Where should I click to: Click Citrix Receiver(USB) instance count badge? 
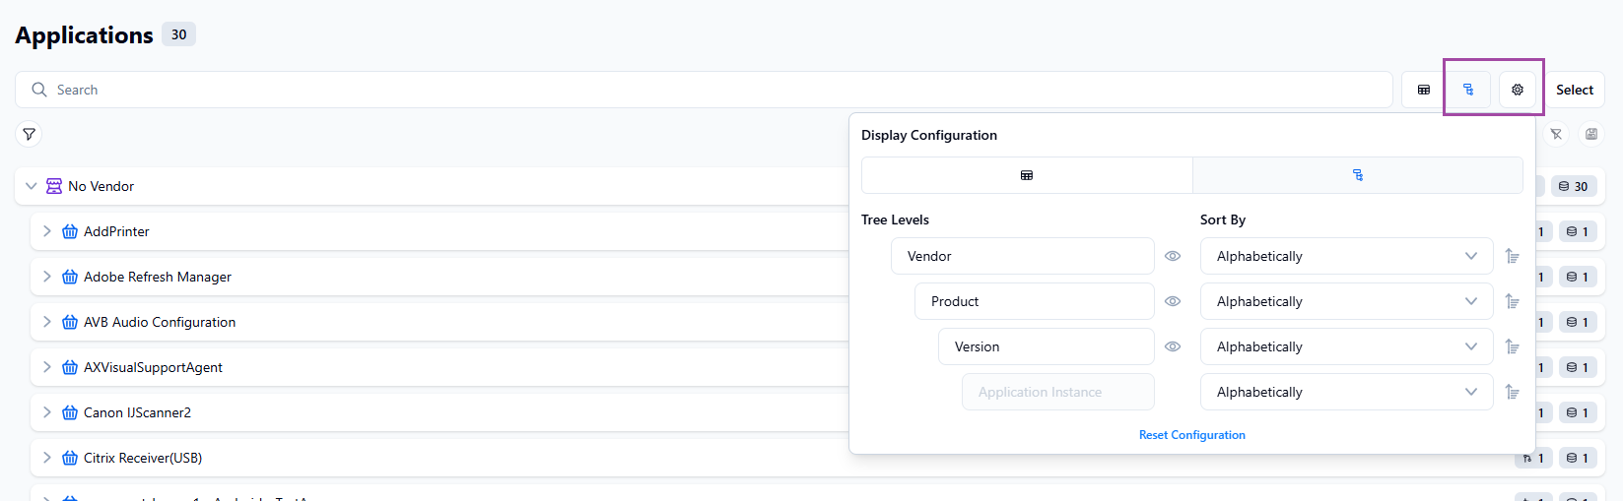pyautogui.click(x=1578, y=458)
